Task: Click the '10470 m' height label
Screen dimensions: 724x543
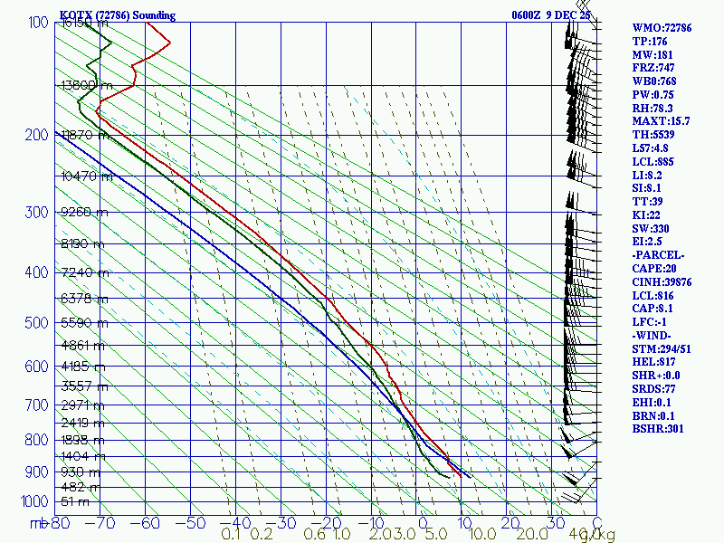Action: pos(87,176)
